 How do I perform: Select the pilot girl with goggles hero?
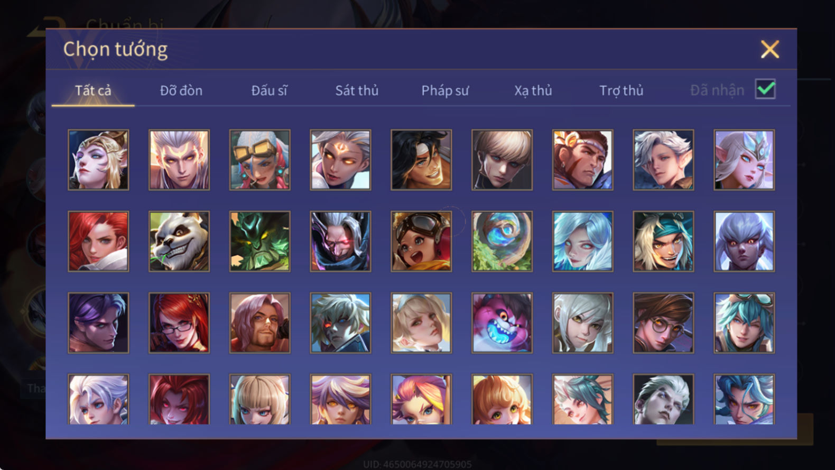pyautogui.click(x=421, y=242)
